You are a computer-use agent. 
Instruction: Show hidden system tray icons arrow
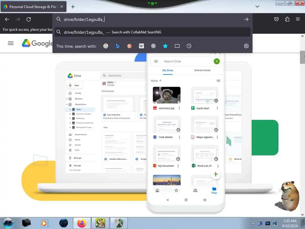click(x=253, y=223)
